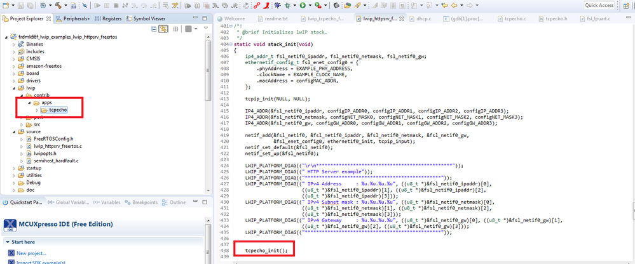Expand the CMSIS folder
The height and width of the screenshot is (264, 635).
[13, 59]
